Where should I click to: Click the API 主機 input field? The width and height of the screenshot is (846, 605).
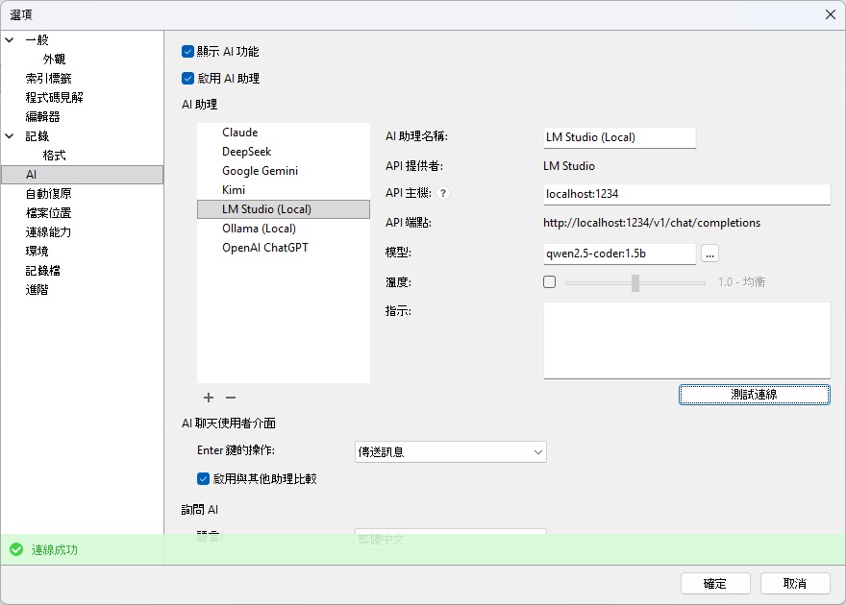pos(686,194)
